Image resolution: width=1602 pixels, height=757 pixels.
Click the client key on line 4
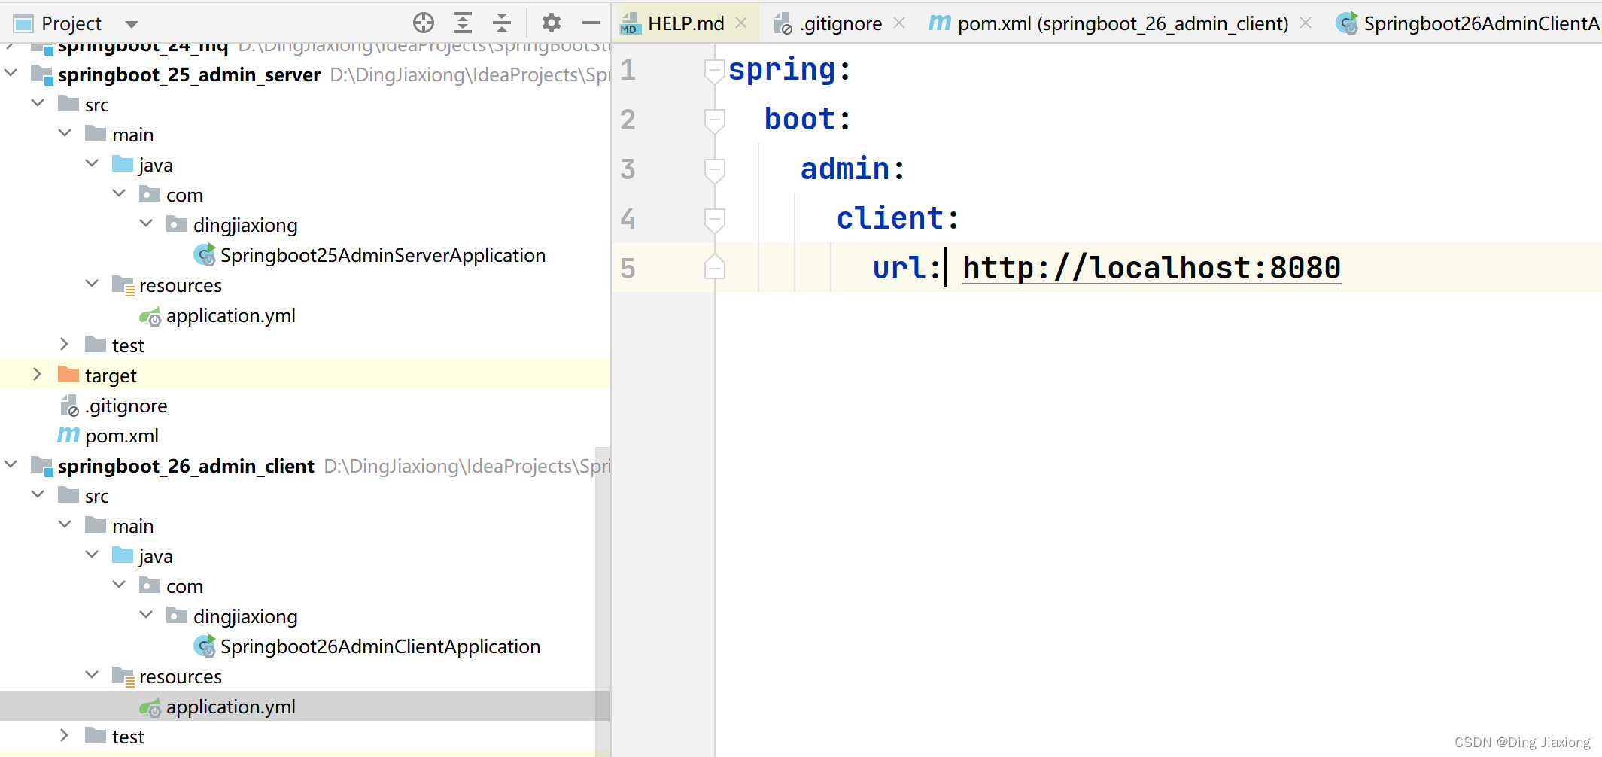(889, 218)
